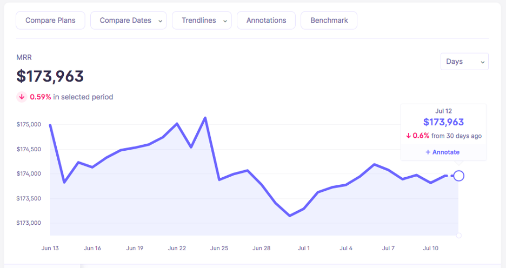Expand the Trendlines dropdown
The height and width of the screenshot is (268, 506).
(202, 21)
